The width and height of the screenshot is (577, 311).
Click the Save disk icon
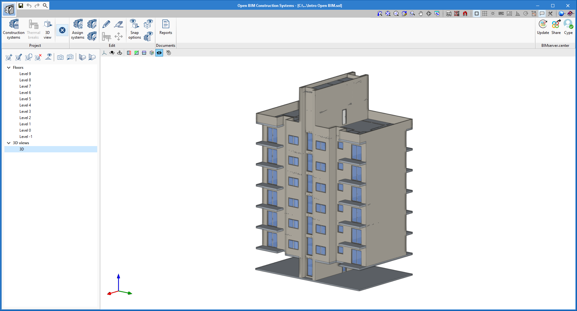pyautogui.click(x=21, y=6)
